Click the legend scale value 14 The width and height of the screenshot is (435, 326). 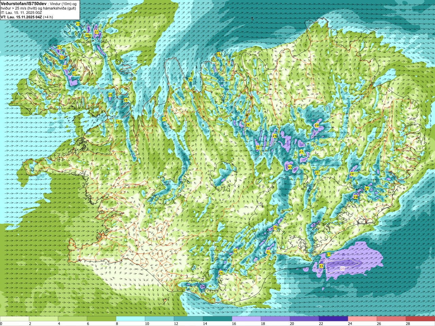(x=205, y=324)
